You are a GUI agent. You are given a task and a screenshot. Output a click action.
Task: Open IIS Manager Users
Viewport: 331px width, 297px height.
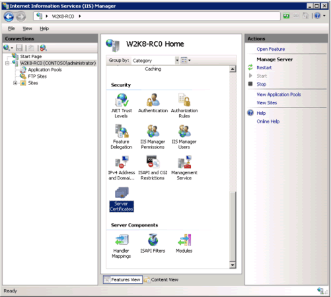coord(184,137)
